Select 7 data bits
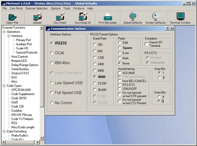 tap(159, 97)
